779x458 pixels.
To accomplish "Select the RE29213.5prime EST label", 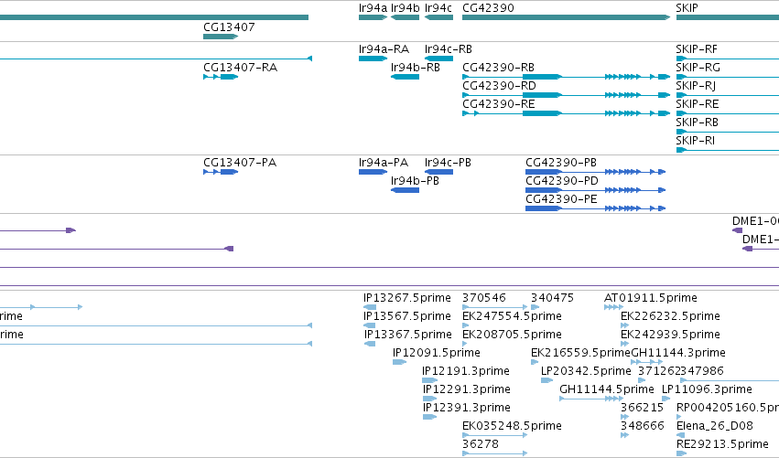I will point(722,444).
